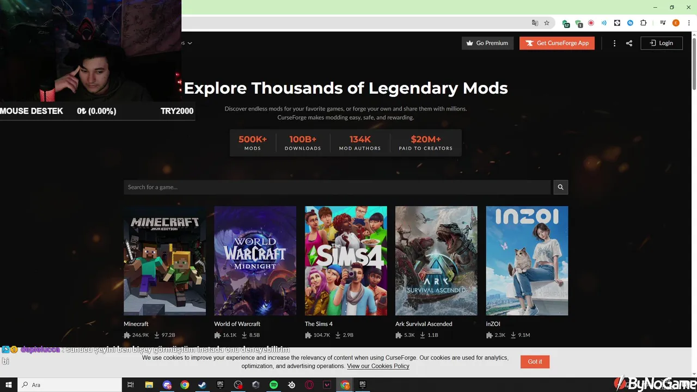The width and height of the screenshot is (697, 392).
Task: Click the scrollbar down arrow
Action: tap(694, 373)
